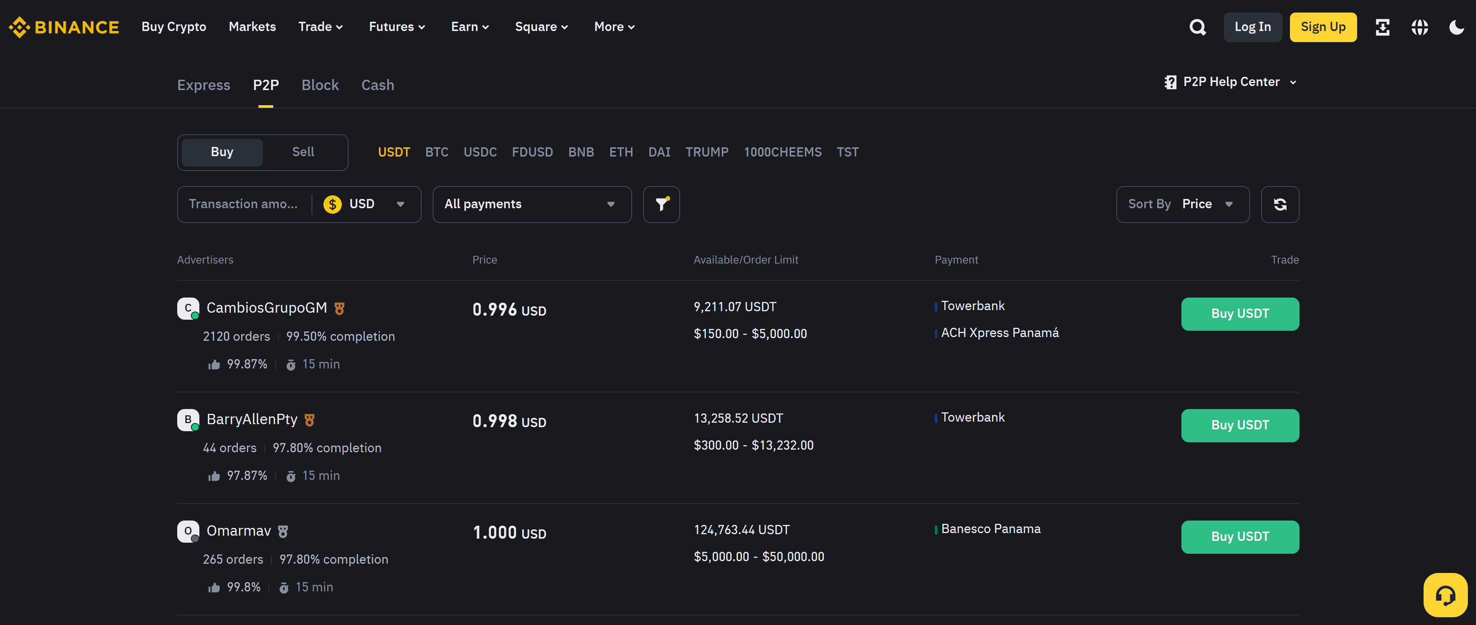1476x625 pixels.
Task: Select the BTC coin tab
Action: 437,152
